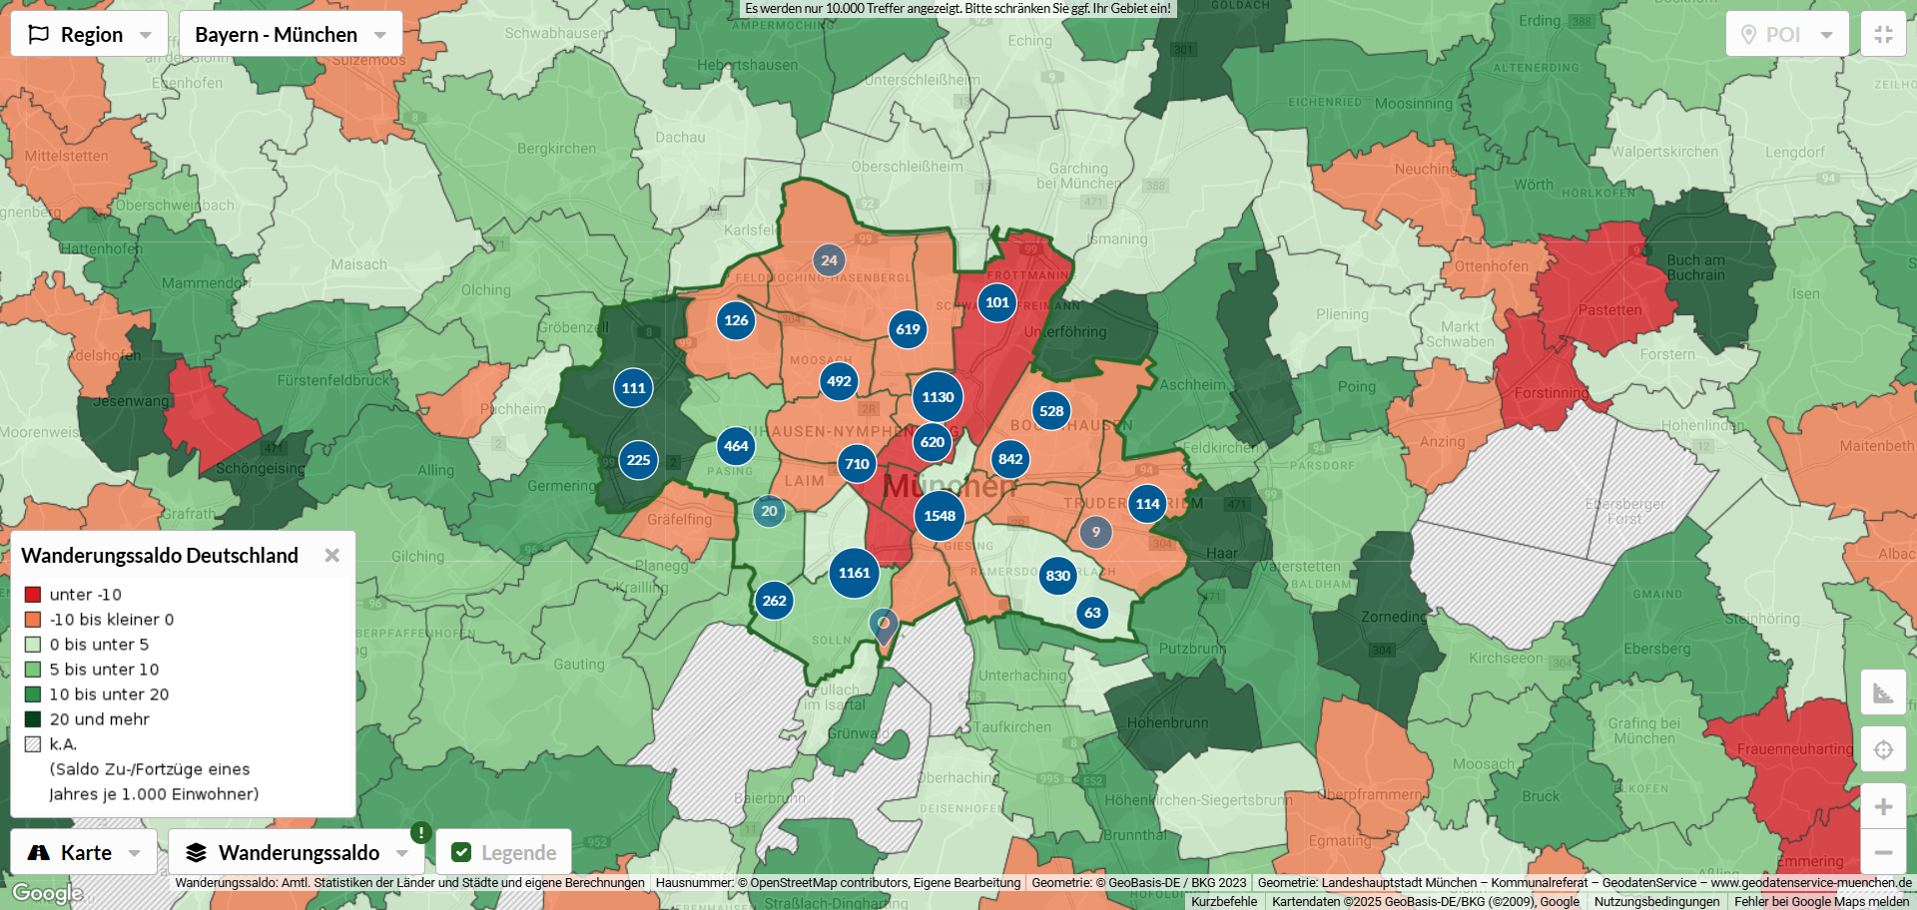Image resolution: width=1917 pixels, height=910 pixels.
Task: Zoom in with the plus button
Action: pyautogui.click(x=1884, y=806)
